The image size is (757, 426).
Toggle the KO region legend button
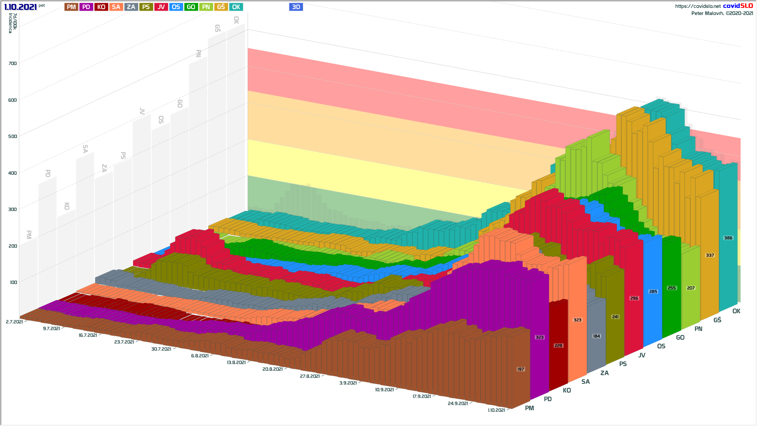(x=101, y=7)
